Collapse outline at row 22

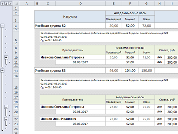click(6, 119)
